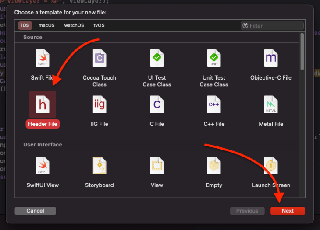This screenshot has height=230, width=320.
Task: Pick the IIG File template icon
Action: click(x=100, y=105)
